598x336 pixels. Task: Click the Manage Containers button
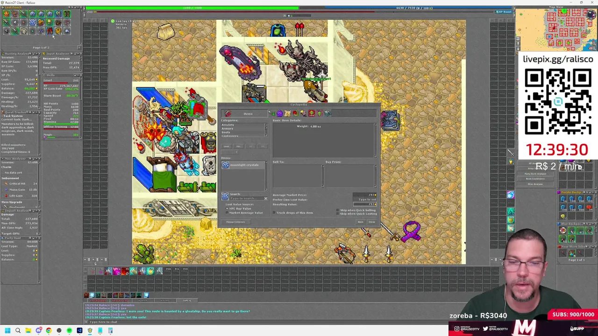point(235,222)
